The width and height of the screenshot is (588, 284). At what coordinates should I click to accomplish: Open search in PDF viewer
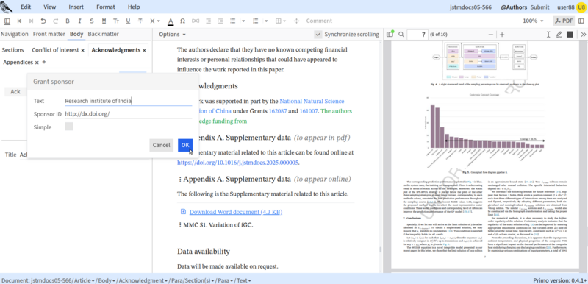pos(401,35)
